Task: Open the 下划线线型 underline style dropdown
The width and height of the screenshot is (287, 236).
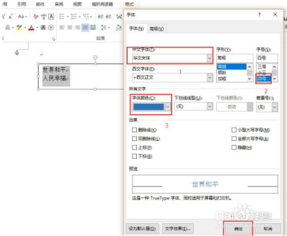Action: point(210,107)
